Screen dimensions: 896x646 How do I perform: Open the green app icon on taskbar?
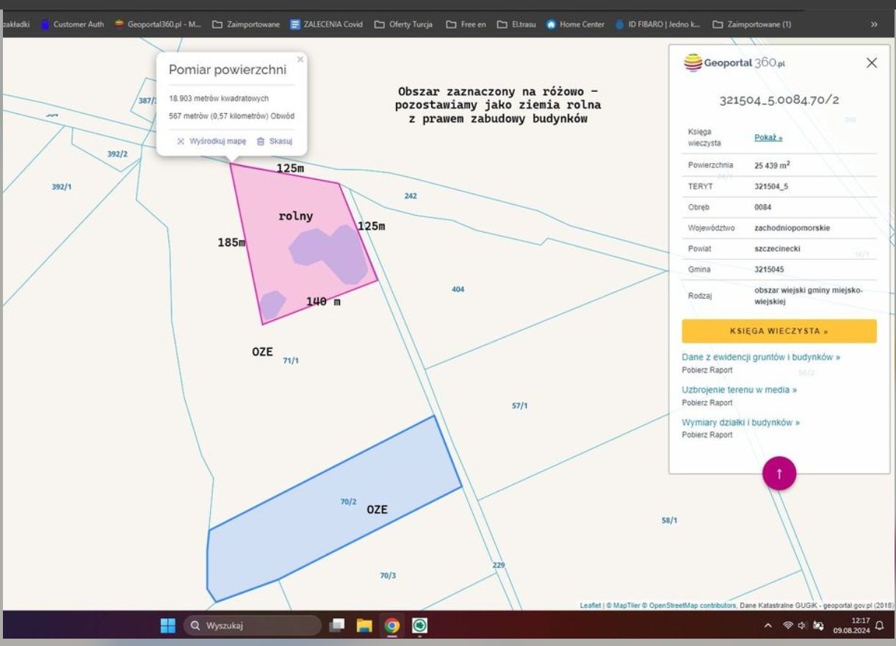[x=420, y=625]
